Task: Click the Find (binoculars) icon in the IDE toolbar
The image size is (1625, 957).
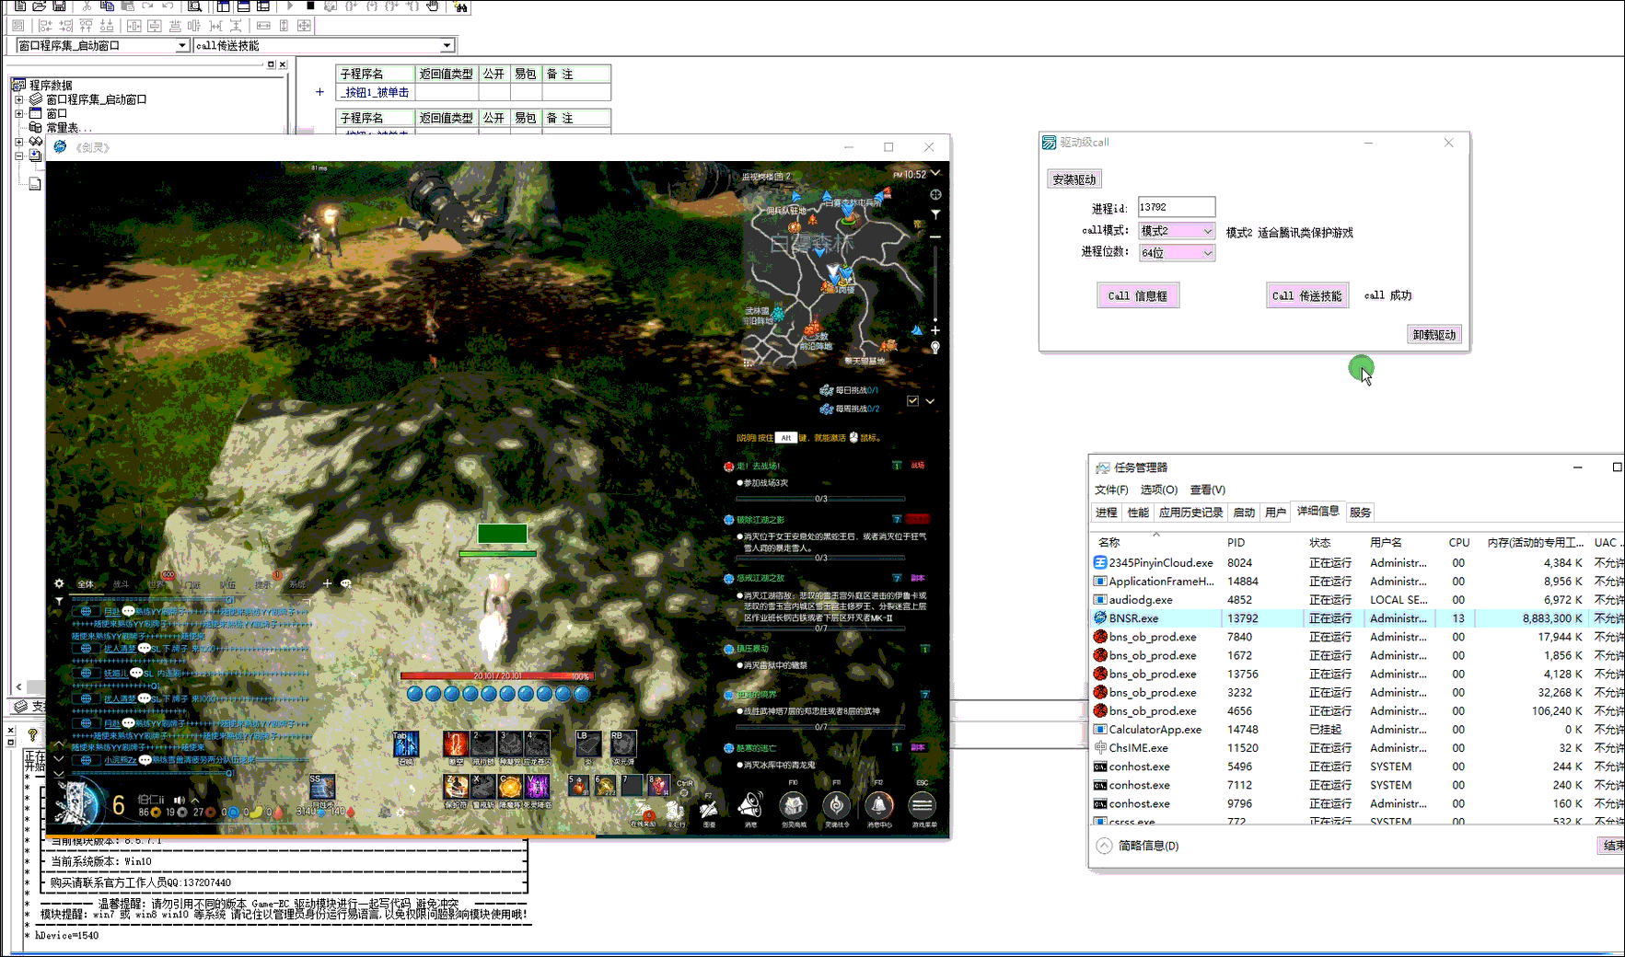Action: coord(460,6)
